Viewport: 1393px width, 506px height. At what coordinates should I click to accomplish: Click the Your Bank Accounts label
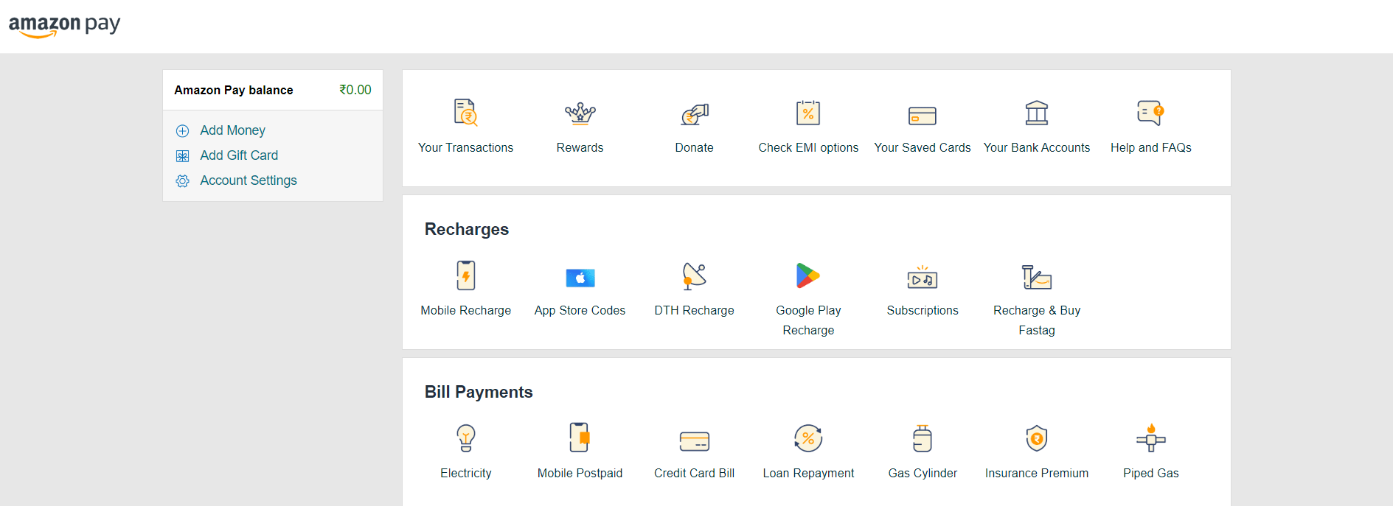[1037, 147]
